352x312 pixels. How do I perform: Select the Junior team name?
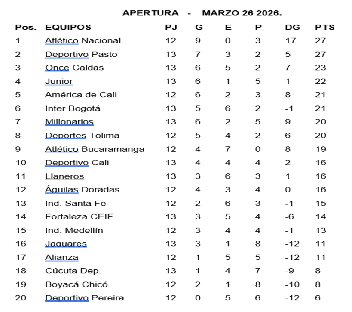[x=59, y=81]
